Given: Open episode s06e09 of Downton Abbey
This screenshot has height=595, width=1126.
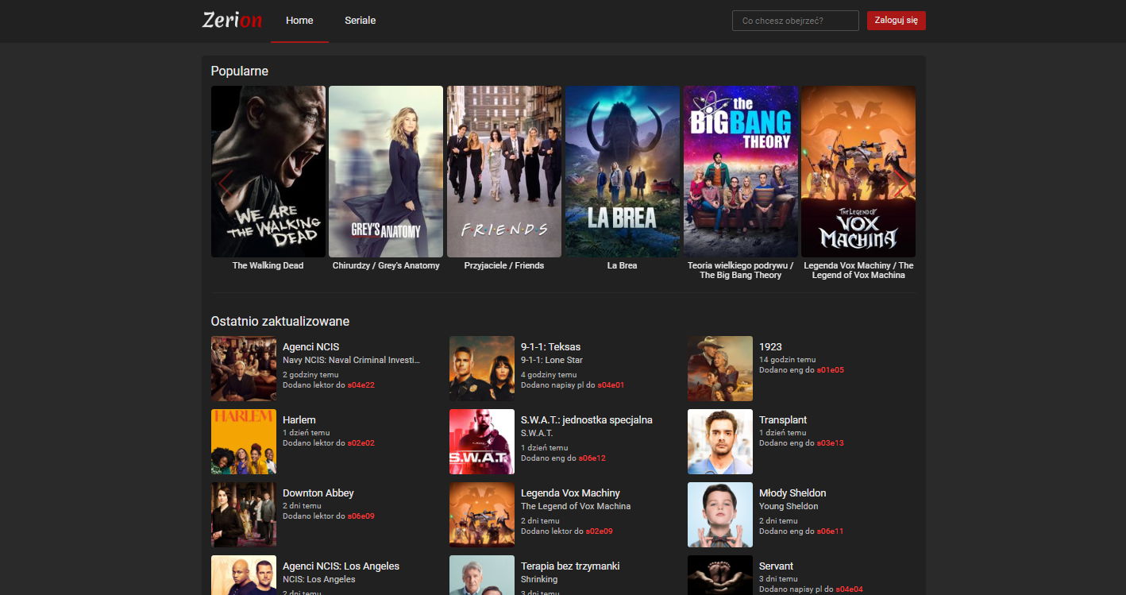Looking at the screenshot, I should (361, 516).
